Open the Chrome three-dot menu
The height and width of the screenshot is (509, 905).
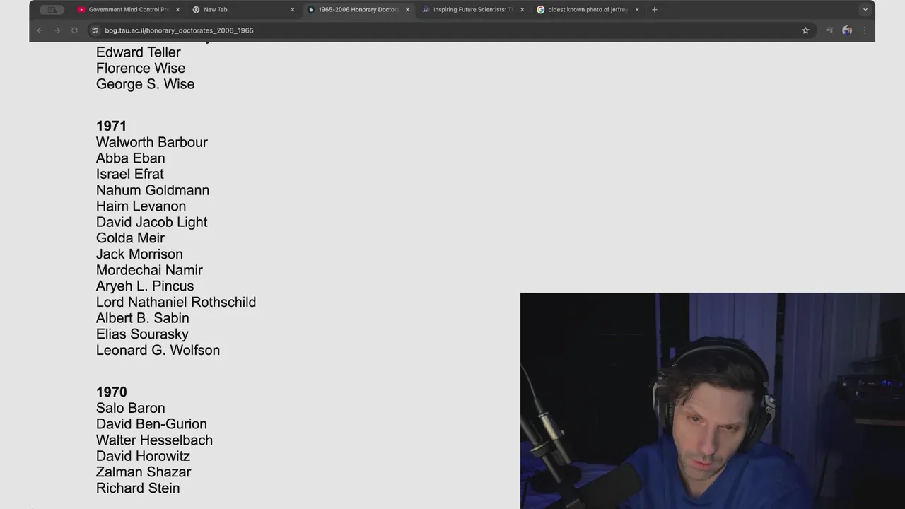click(x=864, y=30)
